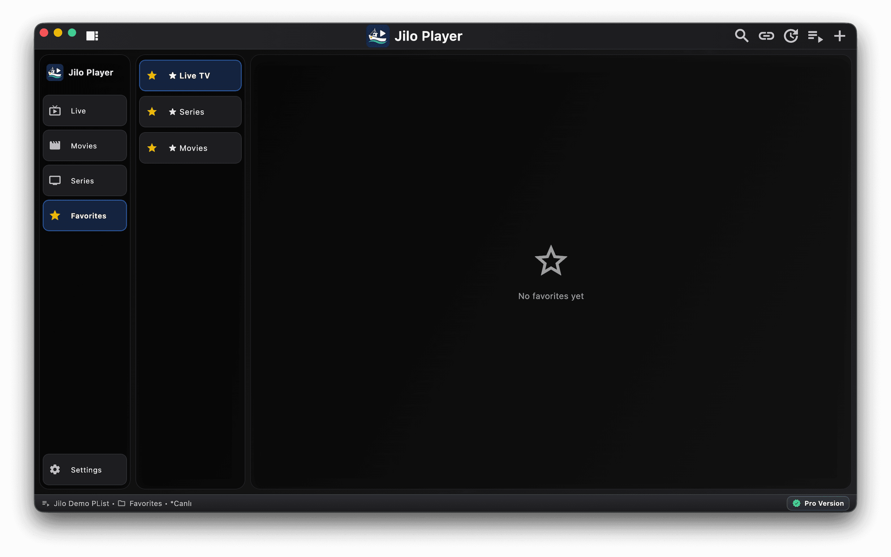Screen dimensions: 891x557
Task: Click the green verified icon in Pro Version badge
Action: [x=796, y=503]
